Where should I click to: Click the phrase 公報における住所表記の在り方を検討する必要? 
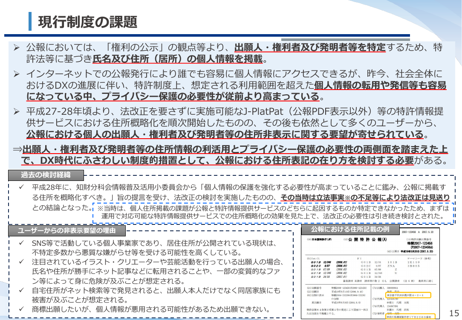315,160
